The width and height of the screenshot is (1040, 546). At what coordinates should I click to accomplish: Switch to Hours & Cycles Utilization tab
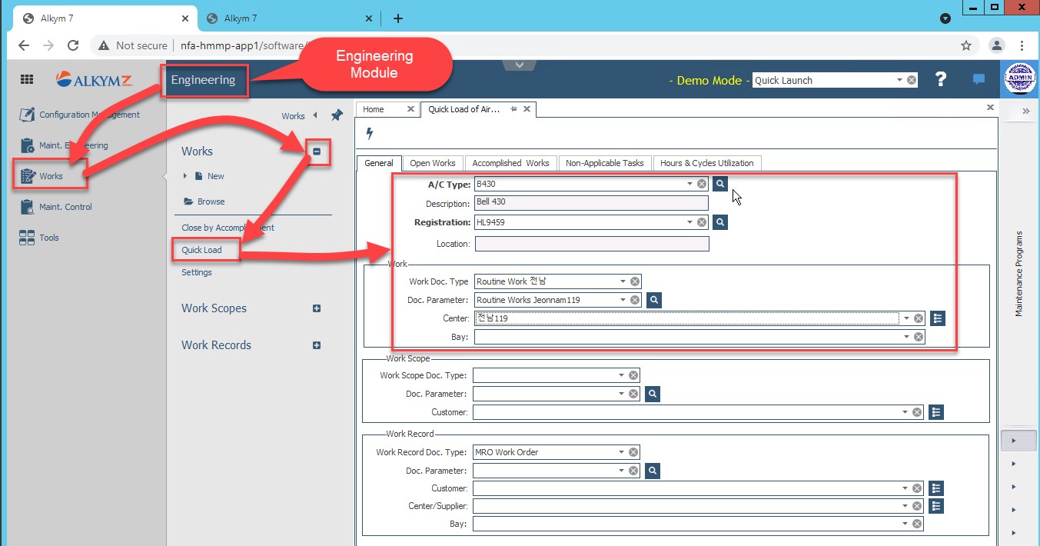tap(707, 163)
